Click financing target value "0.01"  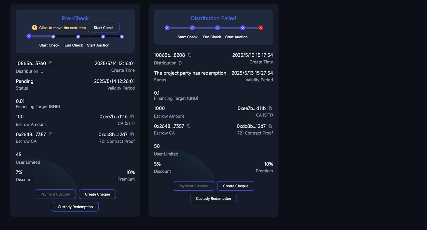20,101
